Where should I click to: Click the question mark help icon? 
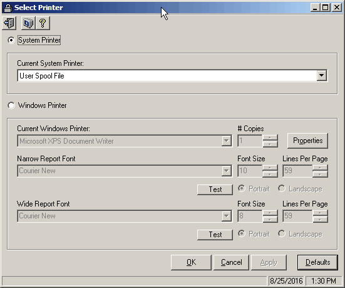43,23
